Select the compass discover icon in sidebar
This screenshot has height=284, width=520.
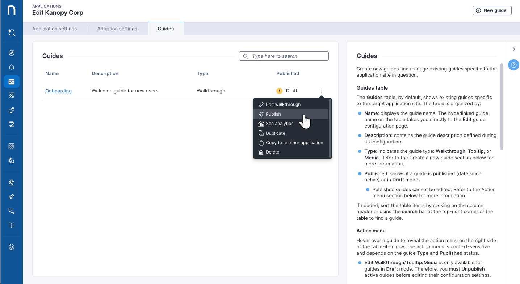click(x=12, y=52)
